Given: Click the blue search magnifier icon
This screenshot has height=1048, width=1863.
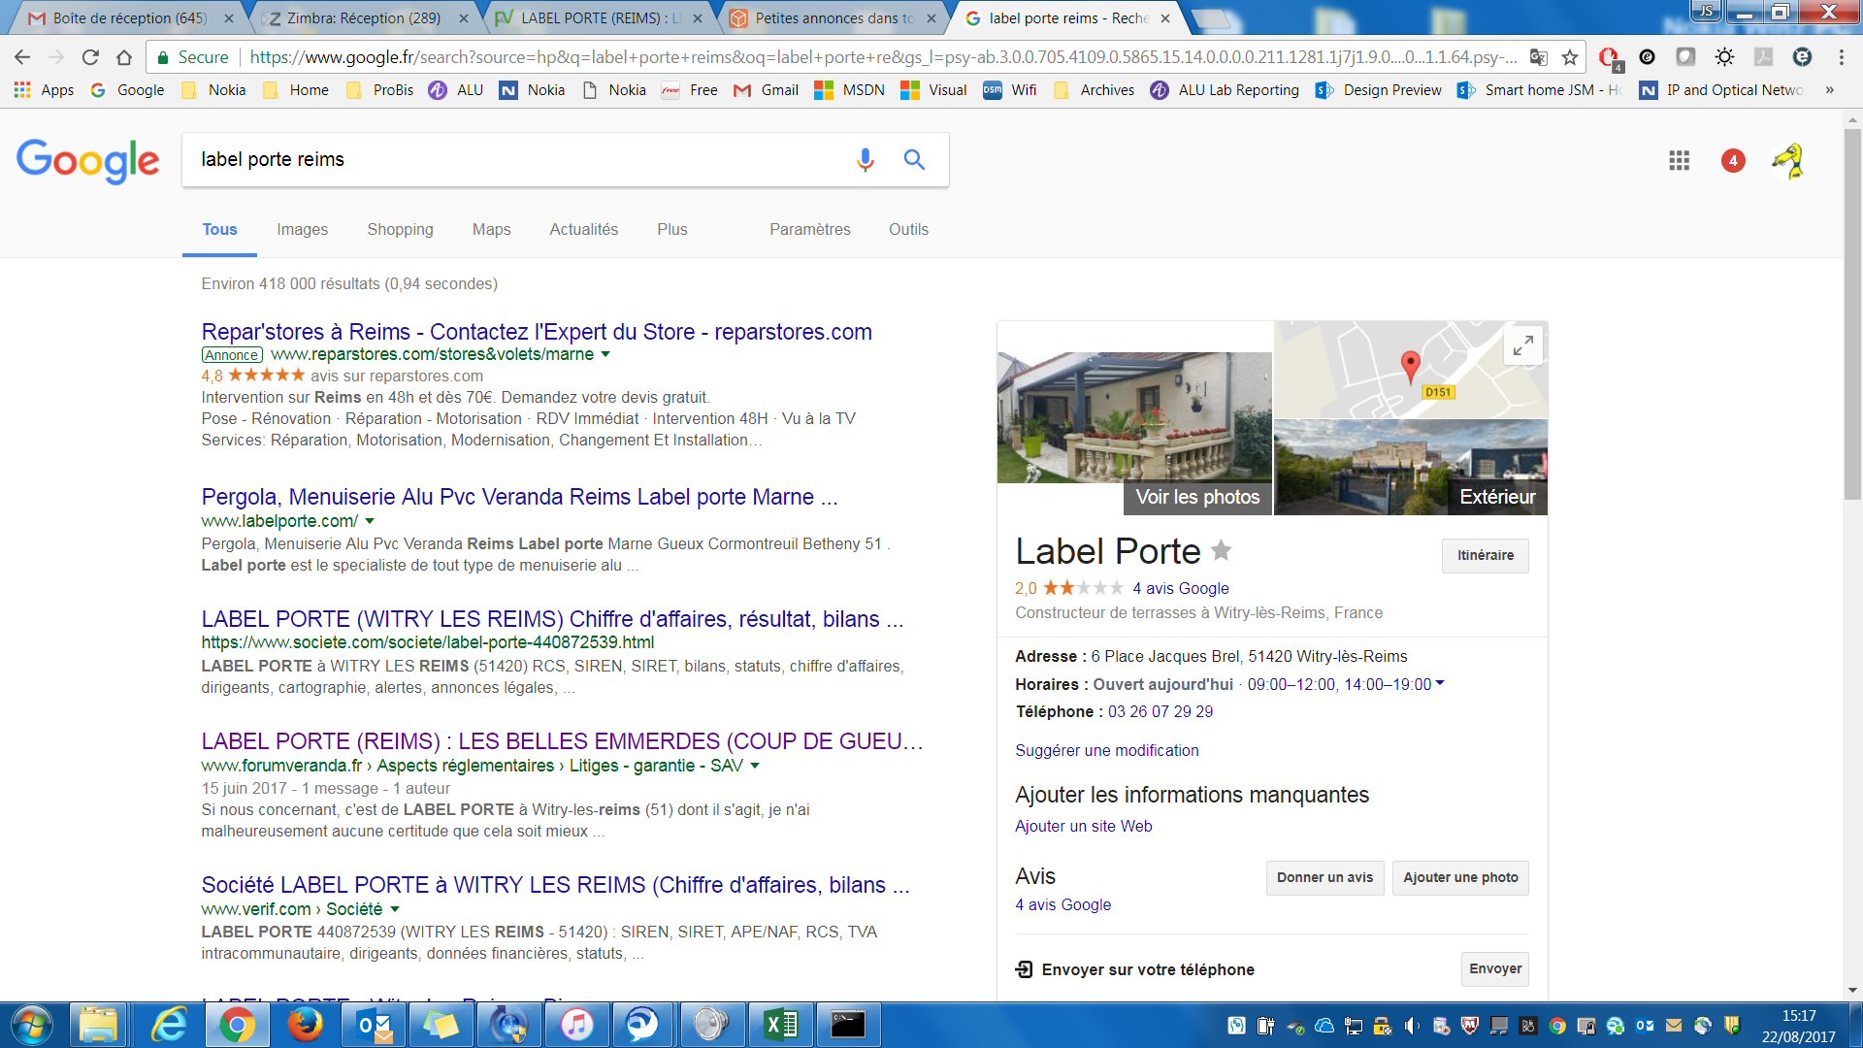Looking at the screenshot, I should point(914,159).
